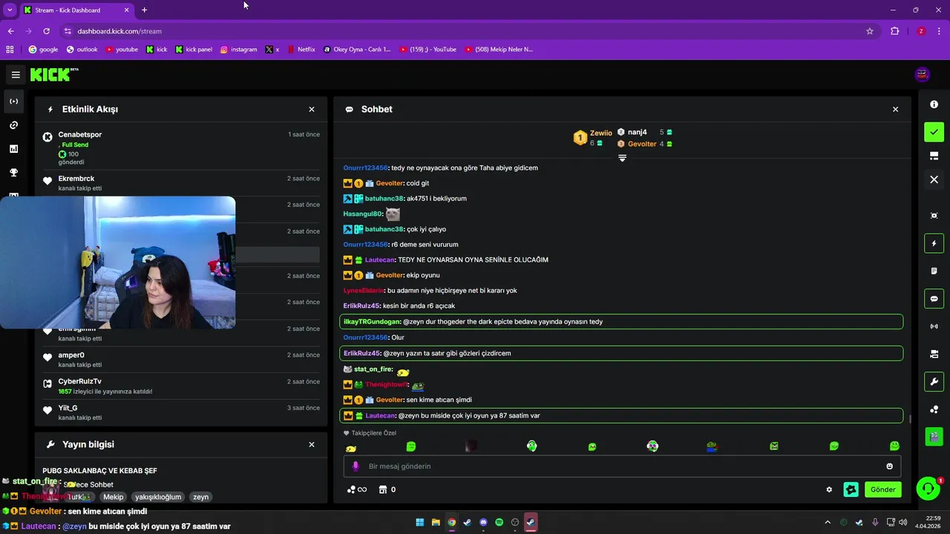Close the Sohbet chat panel
Viewport: 950px width, 534px height.
tap(895, 109)
